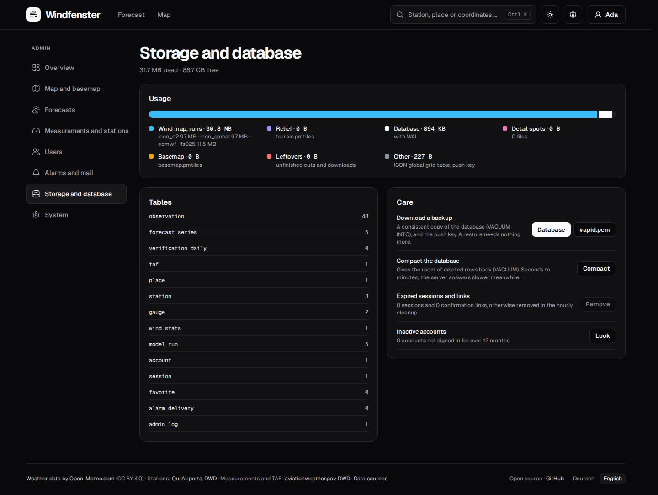Screen dimensions: 658x495
Task: Click the System gear icon in sidebar
Action: click(36, 215)
